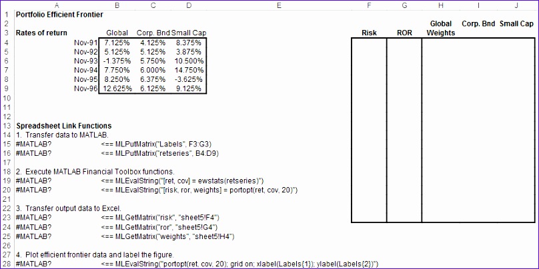Click the MLGetMatrix("ror", "sheet5!G4") text

166,227
